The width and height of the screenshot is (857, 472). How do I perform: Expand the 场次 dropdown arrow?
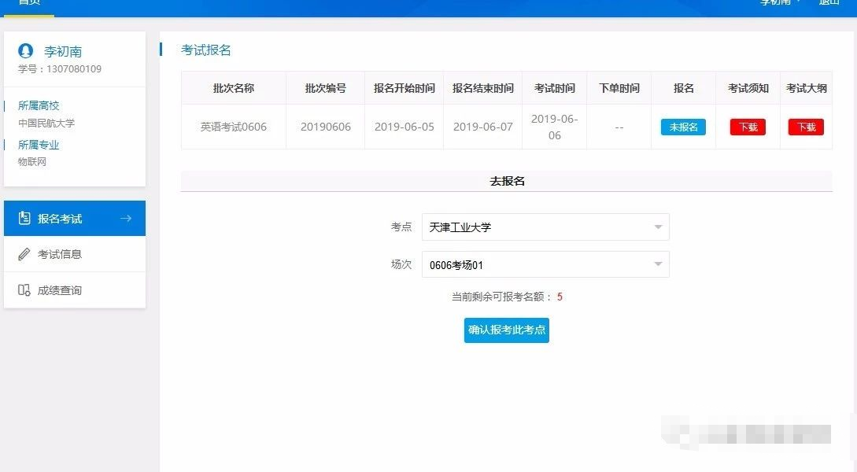point(658,264)
